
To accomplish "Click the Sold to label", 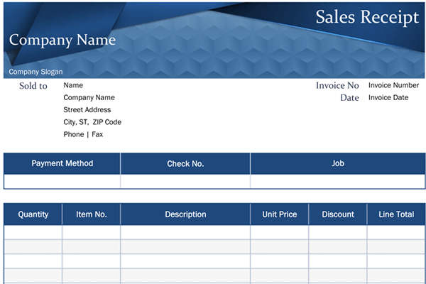I will (33, 86).
